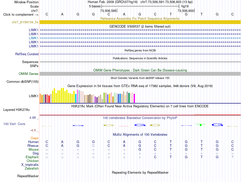
Task: Open the chr7_jh159134_fix track label
Action: click(x=25, y=22)
